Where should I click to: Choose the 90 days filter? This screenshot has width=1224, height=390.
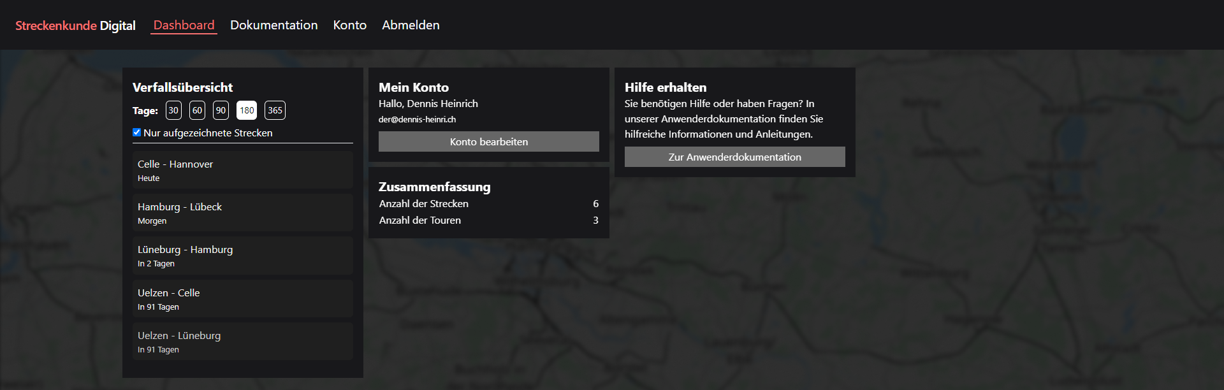pyautogui.click(x=221, y=110)
